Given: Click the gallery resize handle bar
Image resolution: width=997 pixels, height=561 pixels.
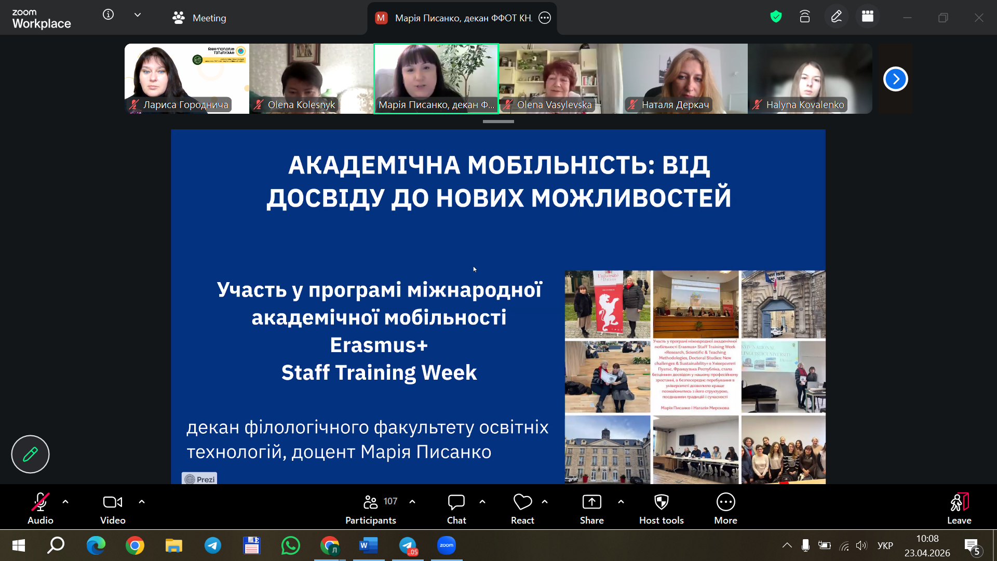Looking at the screenshot, I should (498, 122).
